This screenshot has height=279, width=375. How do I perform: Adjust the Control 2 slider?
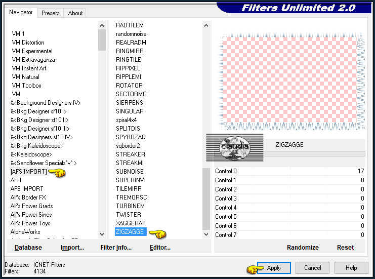[289, 189]
